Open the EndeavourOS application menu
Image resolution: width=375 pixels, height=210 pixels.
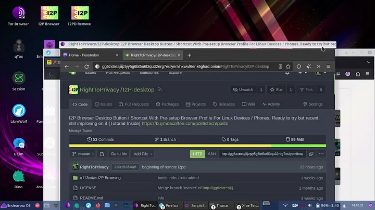click(16, 205)
